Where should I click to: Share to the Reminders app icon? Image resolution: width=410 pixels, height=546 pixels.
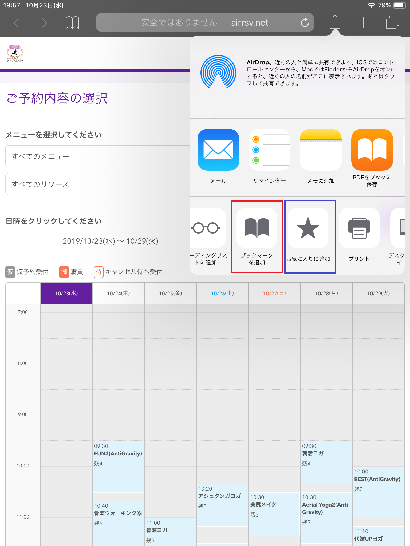pos(270,150)
